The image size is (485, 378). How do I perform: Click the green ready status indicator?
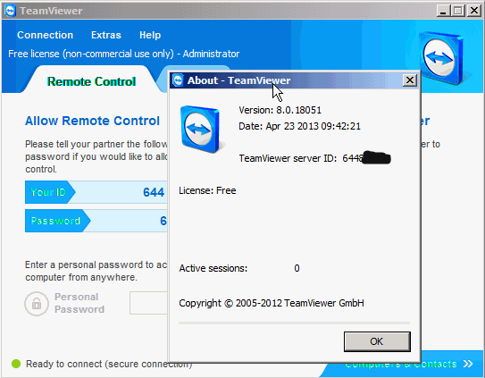pos(16,364)
